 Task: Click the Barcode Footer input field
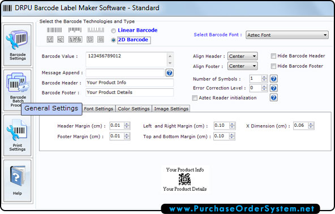(130, 92)
